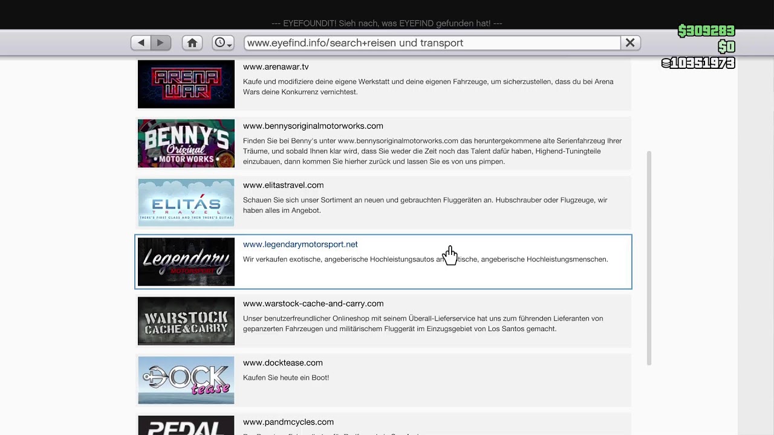Open the Warstock Cache & Carry thumbnail
Image resolution: width=774 pixels, height=435 pixels.
coord(186,321)
